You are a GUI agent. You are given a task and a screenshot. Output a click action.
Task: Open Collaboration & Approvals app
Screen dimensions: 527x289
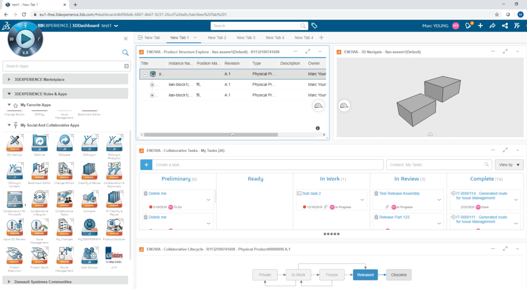click(x=114, y=172)
